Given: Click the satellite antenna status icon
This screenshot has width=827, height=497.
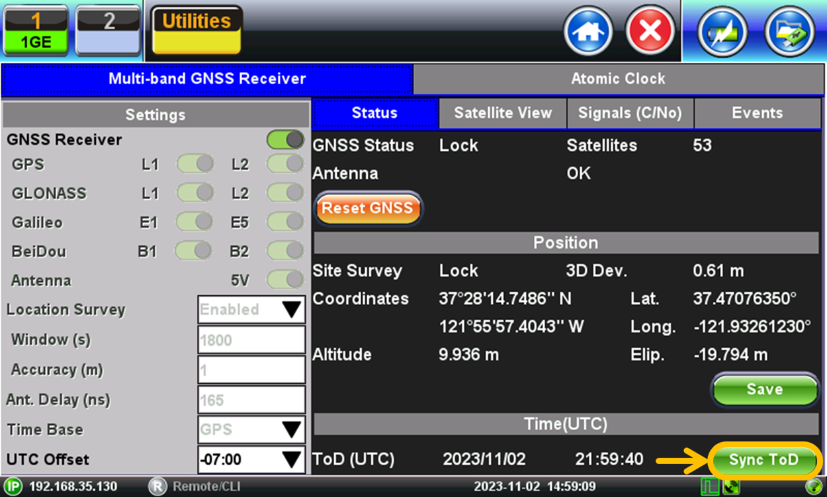Looking at the screenshot, I should [x=731, y=487].
